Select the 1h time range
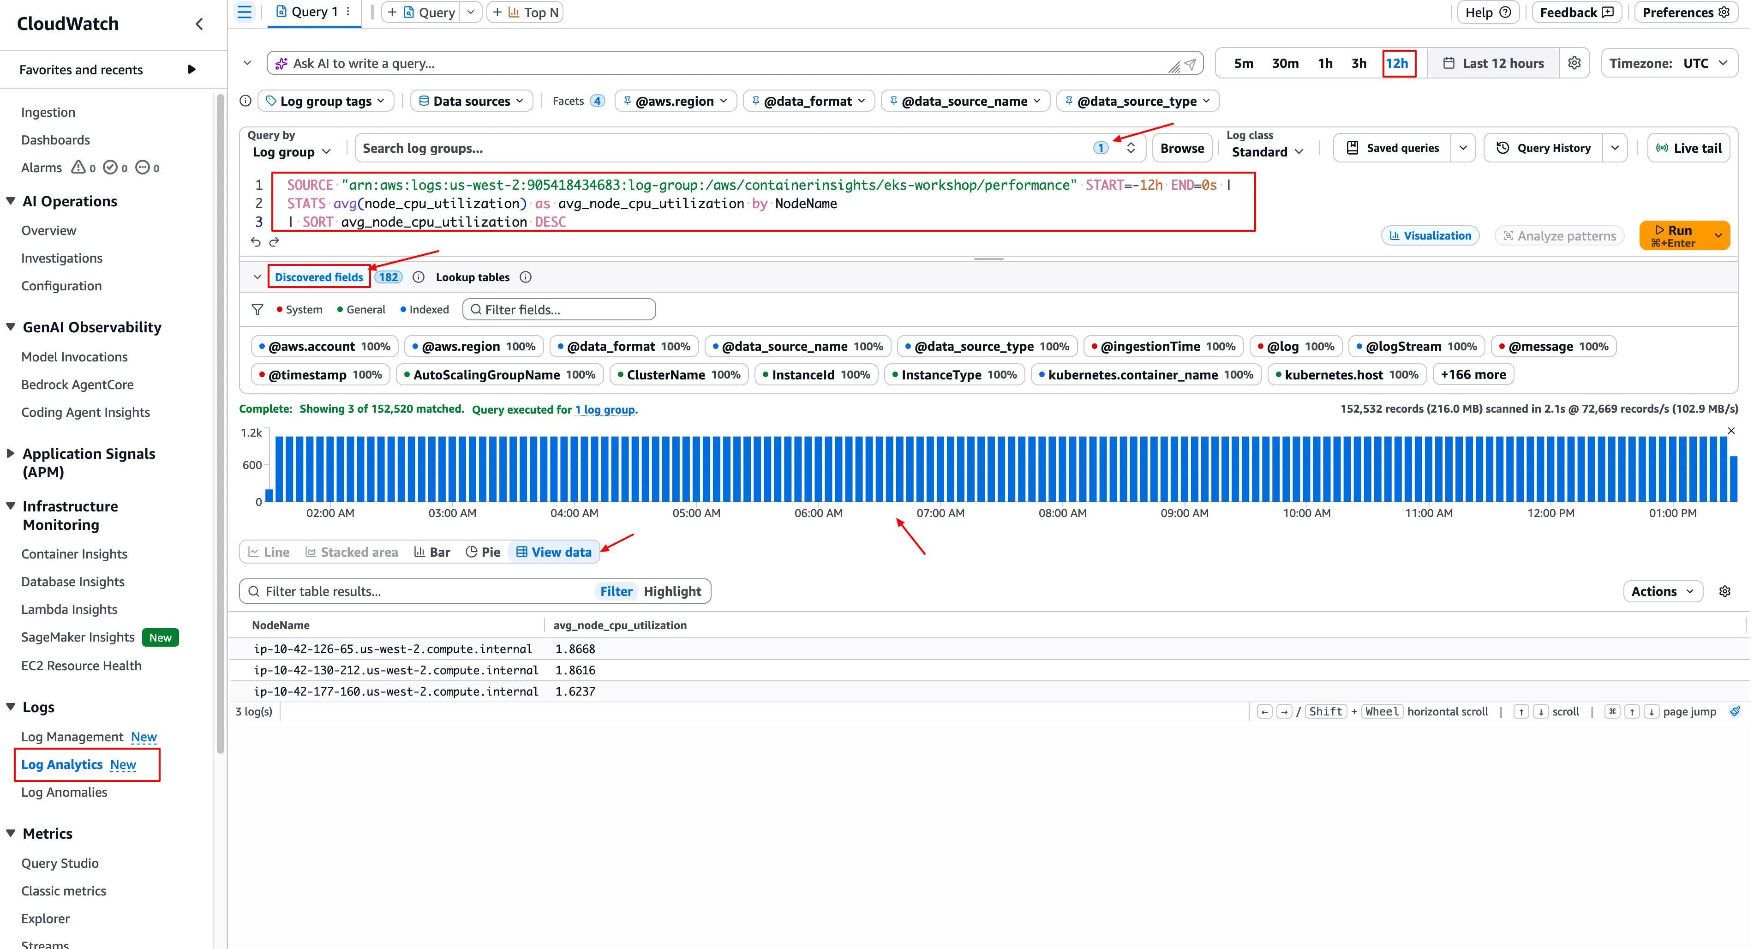 point(1325,63)
